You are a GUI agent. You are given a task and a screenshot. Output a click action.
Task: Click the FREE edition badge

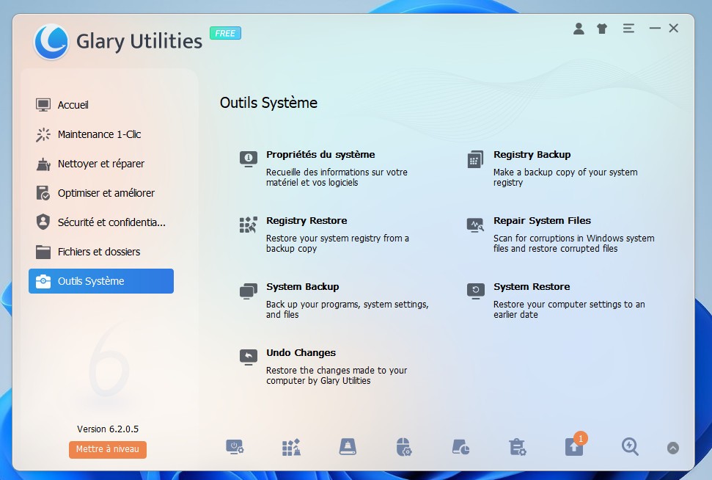(225, 33)
